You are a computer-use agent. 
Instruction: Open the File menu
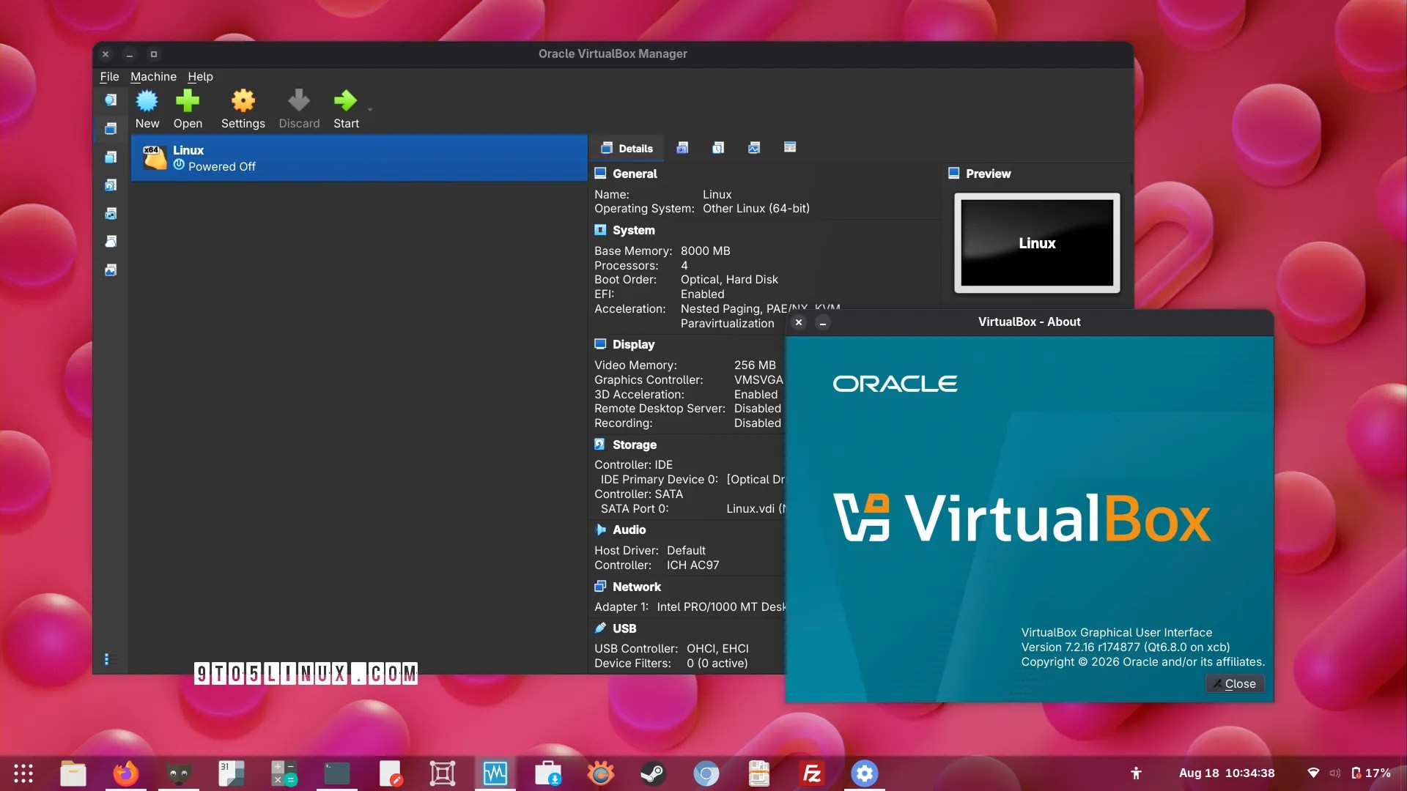click(x=109, y=76)
